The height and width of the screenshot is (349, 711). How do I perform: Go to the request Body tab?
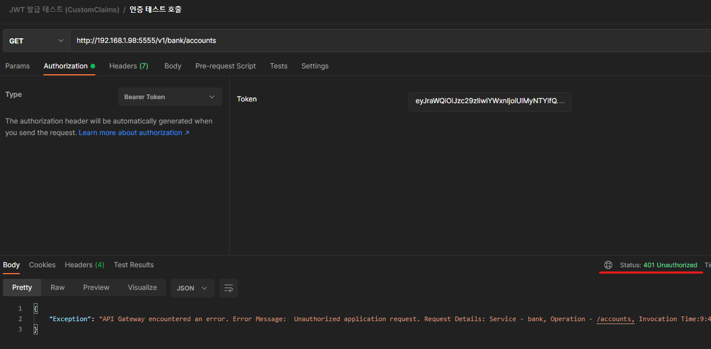pyautogui.click(x=173, y=66)
